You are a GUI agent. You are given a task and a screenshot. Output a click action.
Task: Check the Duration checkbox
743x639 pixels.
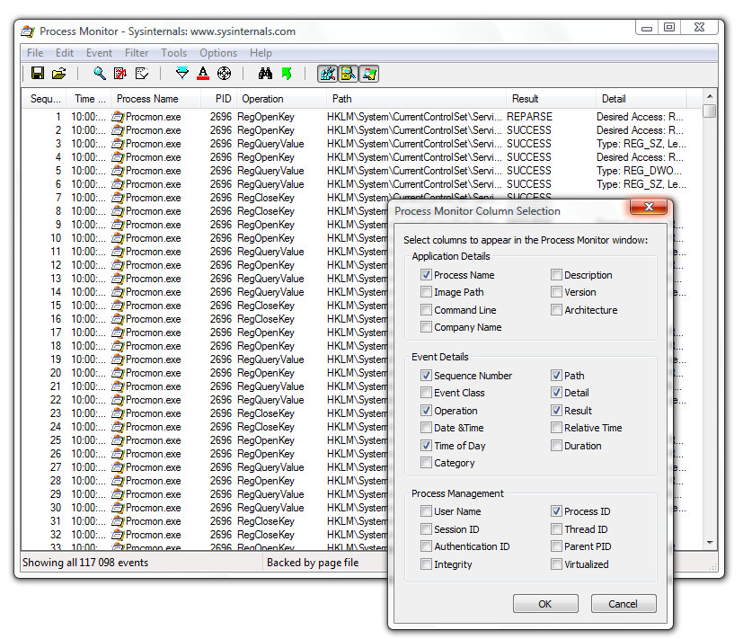[556, 446]
